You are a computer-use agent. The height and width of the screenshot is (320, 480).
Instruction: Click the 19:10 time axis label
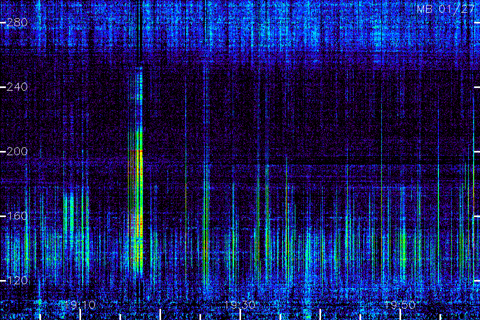pos(80,305)
